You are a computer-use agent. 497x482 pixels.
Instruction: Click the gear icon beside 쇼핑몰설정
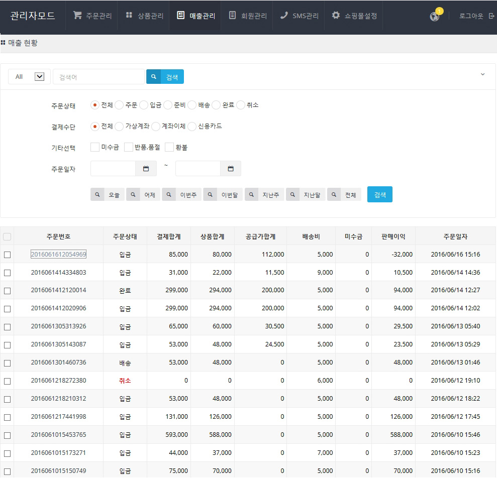[x=336, y=15]
